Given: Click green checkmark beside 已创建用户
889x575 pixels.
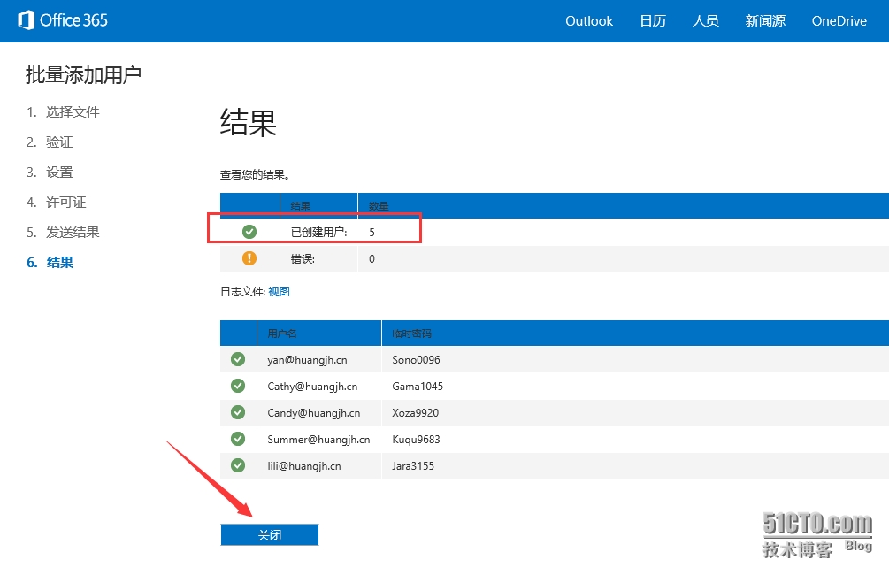Looking at the screenshot, I should [x=249, y=232].
